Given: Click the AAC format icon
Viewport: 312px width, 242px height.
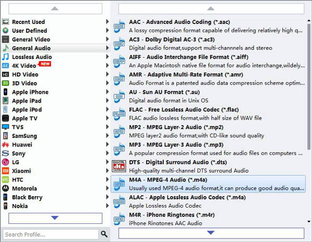Looking at the screenshot, I should pyautogui.click(x=119, y=26).
